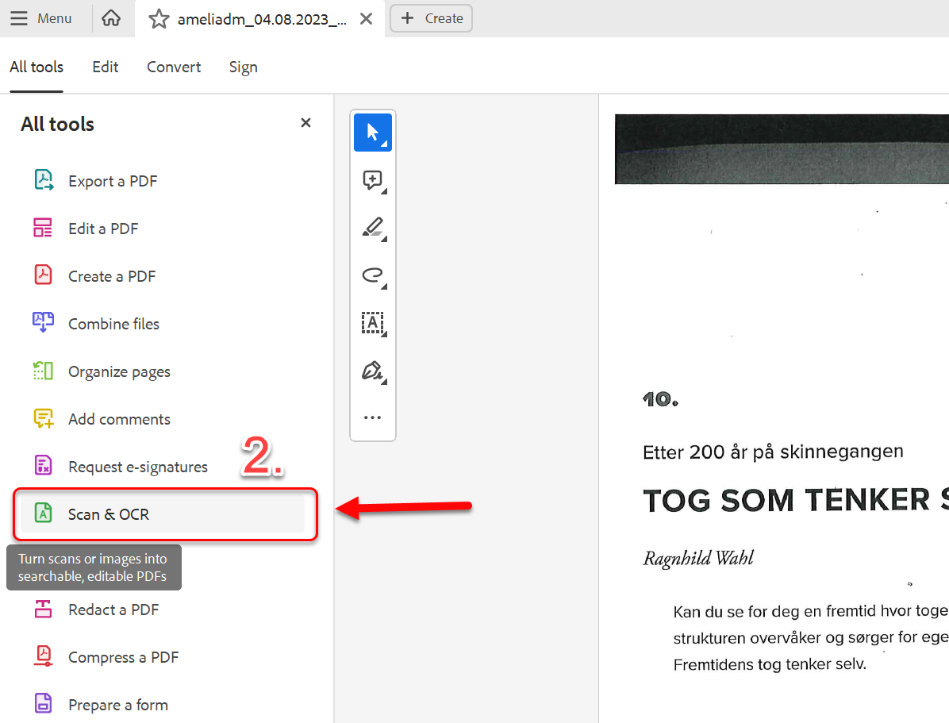Open the hamburger Menu icon
This screenshot has width=949, height=723.
[19, 18]
